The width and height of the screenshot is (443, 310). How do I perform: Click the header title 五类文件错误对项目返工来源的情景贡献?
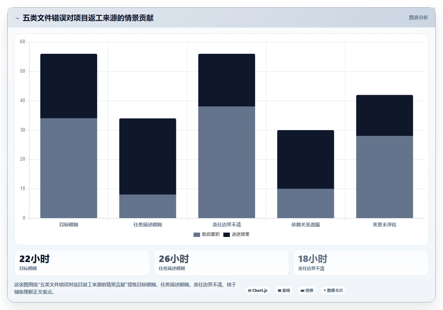pos(88,18)
